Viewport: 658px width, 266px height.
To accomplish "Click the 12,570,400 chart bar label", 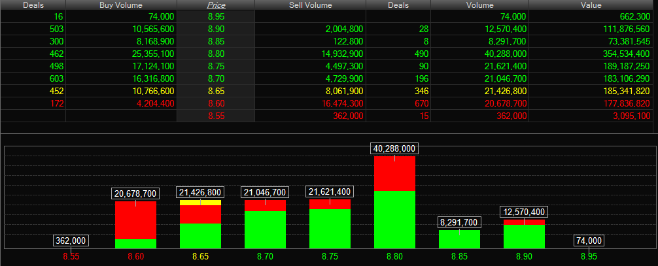I will point(524,212).
